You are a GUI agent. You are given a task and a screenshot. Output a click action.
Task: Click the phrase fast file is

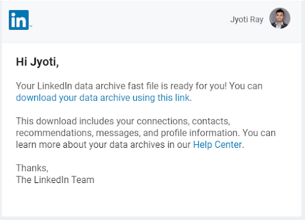pos(148,86)
